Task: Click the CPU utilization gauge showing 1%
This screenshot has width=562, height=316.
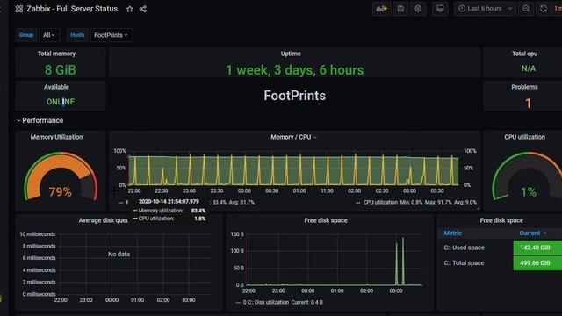Action: point(528,176)
